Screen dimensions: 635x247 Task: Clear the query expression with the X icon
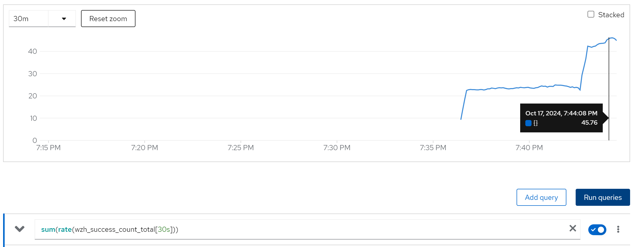point(573,228)
